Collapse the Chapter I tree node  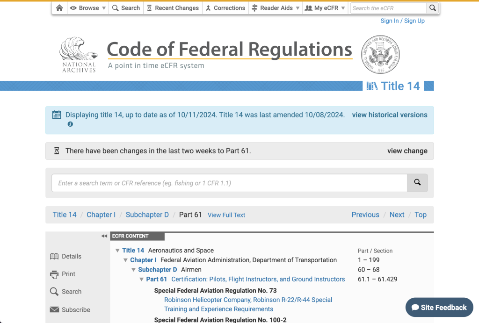pos(125,260)
